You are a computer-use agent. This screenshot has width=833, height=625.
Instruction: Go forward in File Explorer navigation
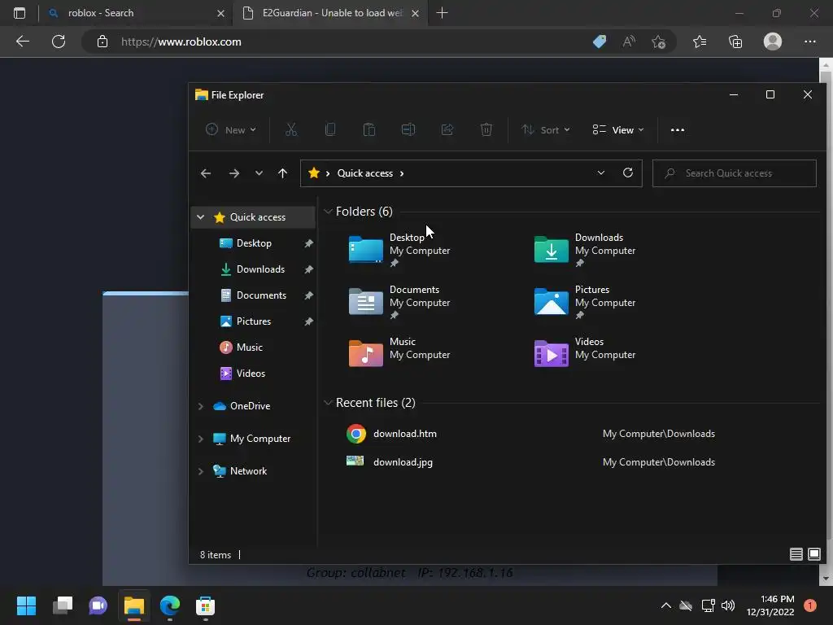(233, 173)
